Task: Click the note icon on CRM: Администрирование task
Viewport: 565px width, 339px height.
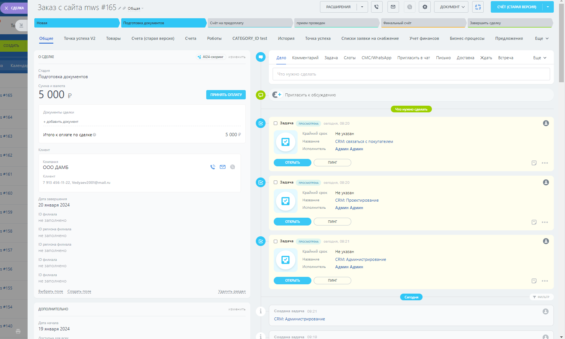Action: click(534, 281)
